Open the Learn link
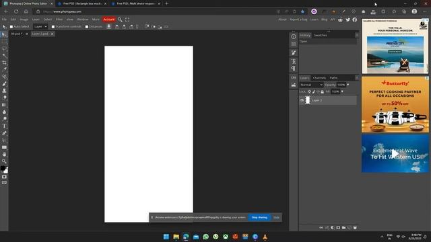 [x=314, y=19]
